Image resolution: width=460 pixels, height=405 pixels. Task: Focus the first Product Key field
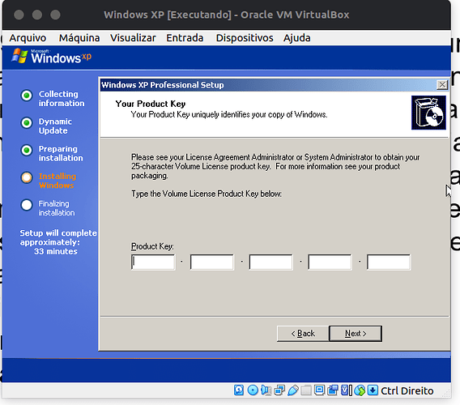pos(153,262)
